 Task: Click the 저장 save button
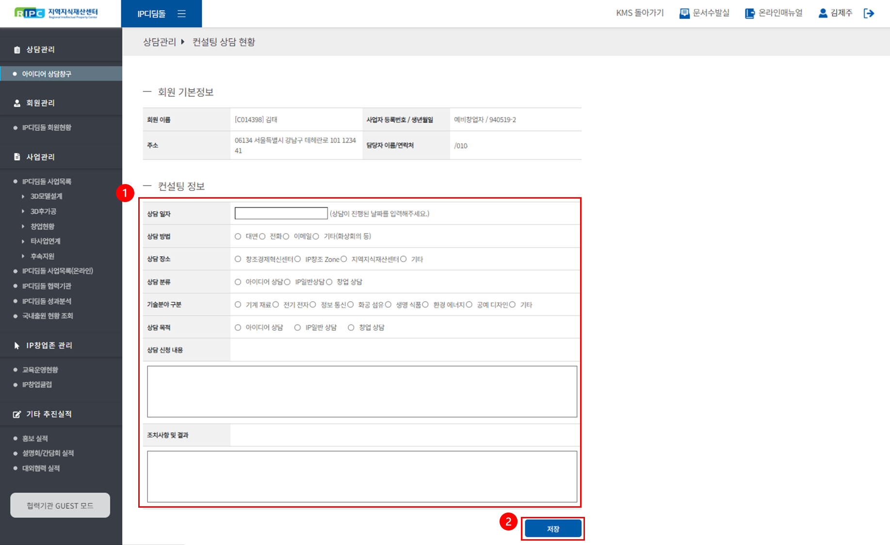(x=553, y=529)
